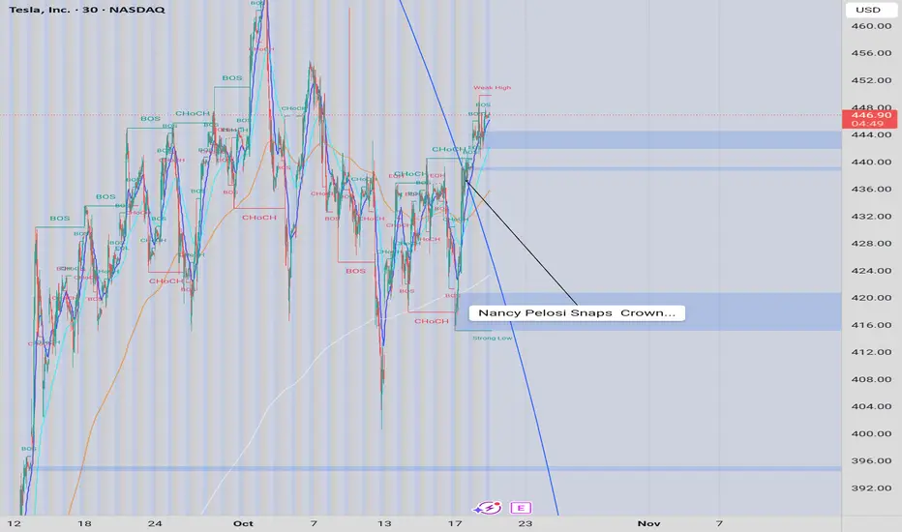Click the 428.00 price axis label
Image resolution: width=902 pixels, height=532 pixels.
[871, 244]
